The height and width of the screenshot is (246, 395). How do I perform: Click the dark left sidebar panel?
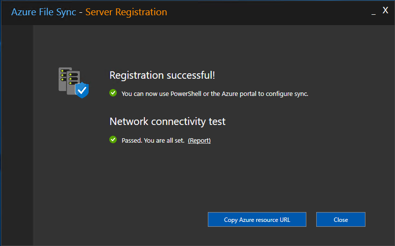coord(17,135)
